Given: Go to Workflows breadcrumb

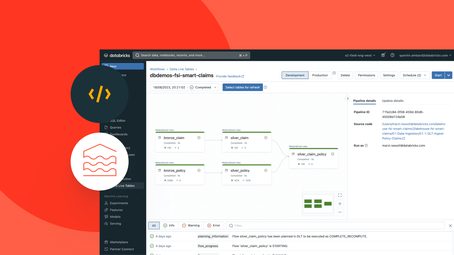Looking at the screenshot, I should (x=157, y=69).
